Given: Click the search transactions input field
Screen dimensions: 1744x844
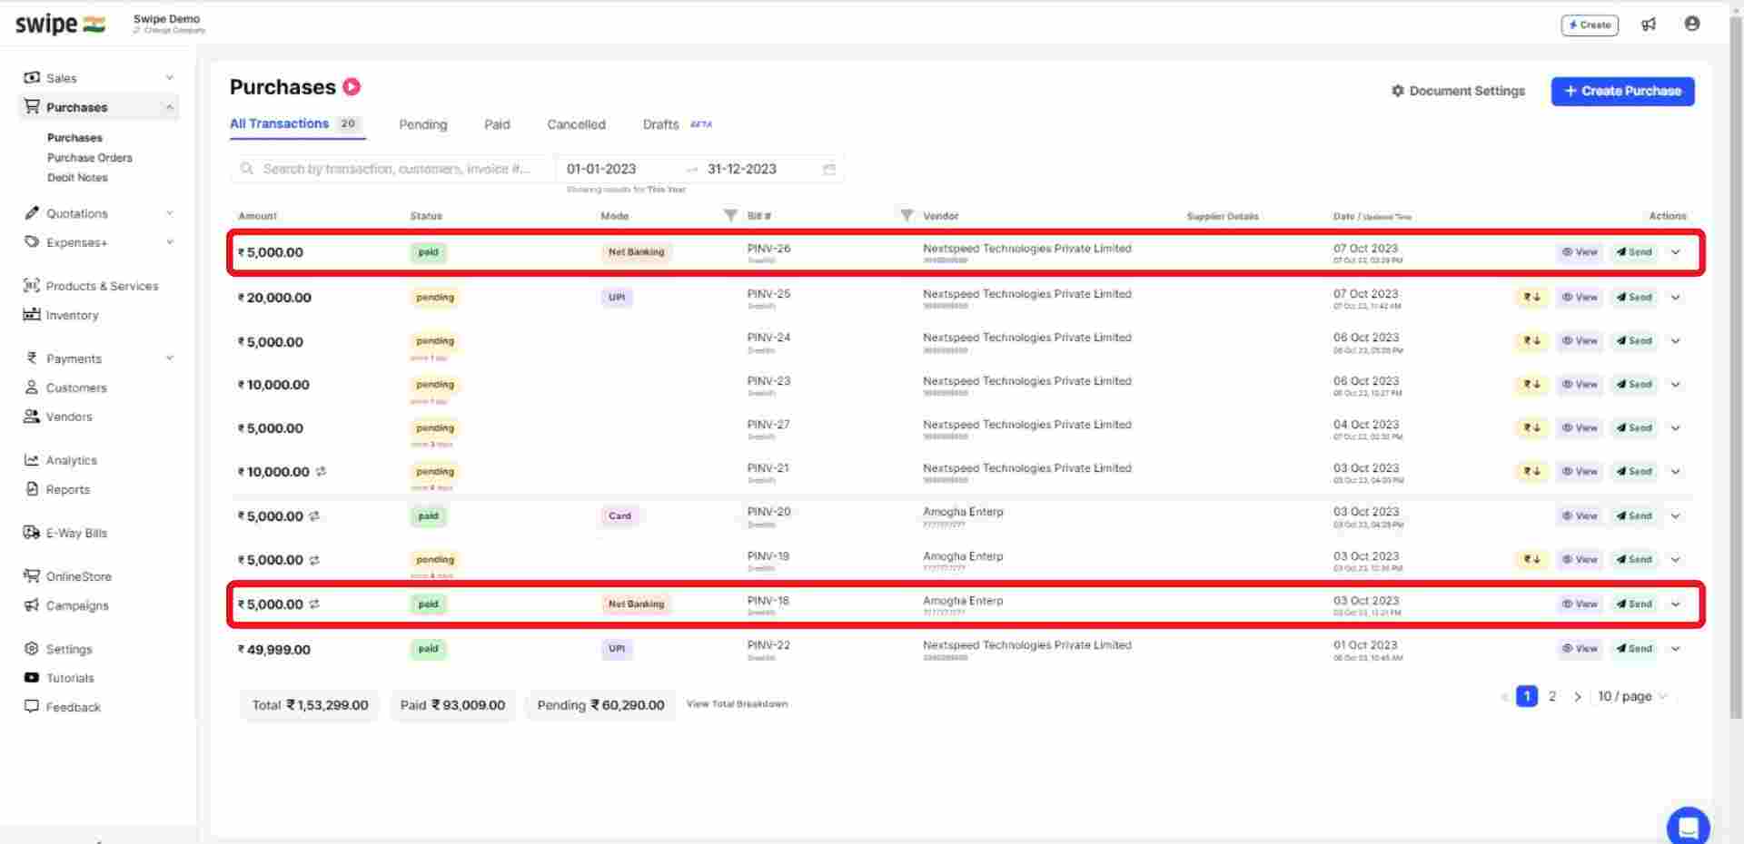Looking at the screenshot, I should coord(392,169).
